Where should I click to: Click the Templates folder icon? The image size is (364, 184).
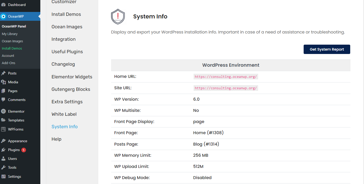click(3, 120)
